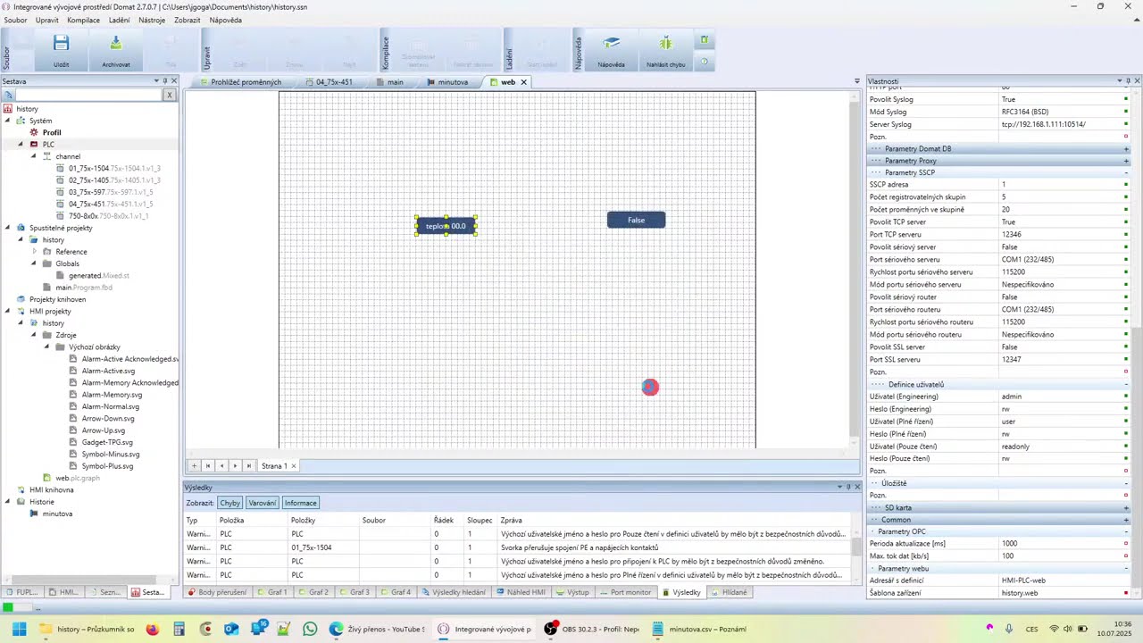1143x643 pixels.
Task: Collapse the Výchozí obrázky folder
Action: click(x=47, y=347)
